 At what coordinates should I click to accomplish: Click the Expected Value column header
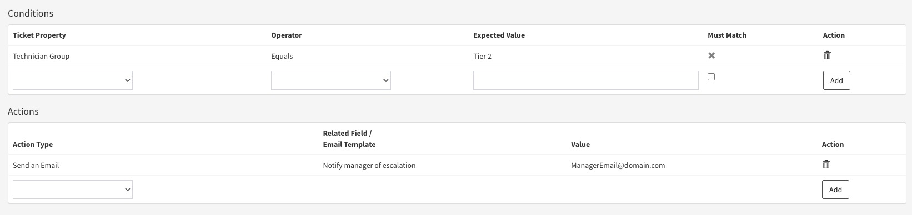click(x=499, y=35)
